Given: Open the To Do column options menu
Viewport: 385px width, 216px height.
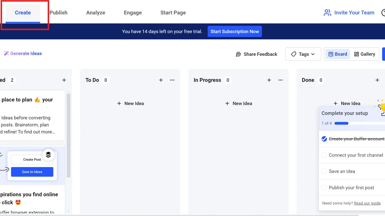Looking at the screenshot, I should (172, 80).
